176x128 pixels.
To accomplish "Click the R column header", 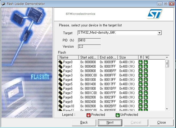I will (141, 58).
